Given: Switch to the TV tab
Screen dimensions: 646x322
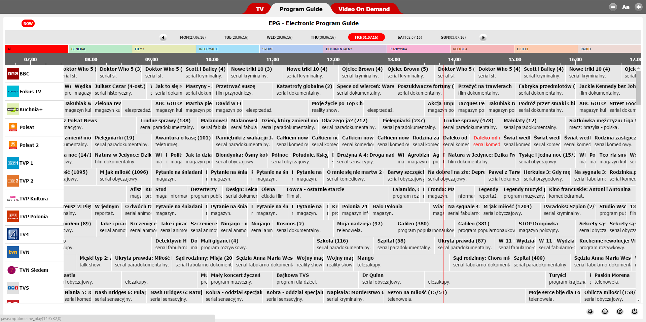Looking at the screenshot, I should click(x=260, y=9).
